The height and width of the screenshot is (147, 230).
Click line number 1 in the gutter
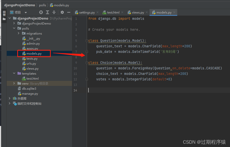(x=76, y=19)
